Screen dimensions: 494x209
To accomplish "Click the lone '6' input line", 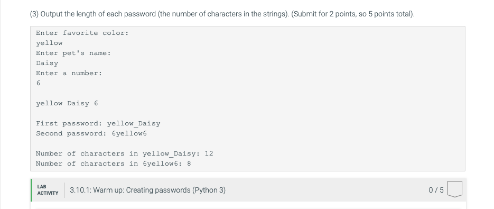I will 38,83.
